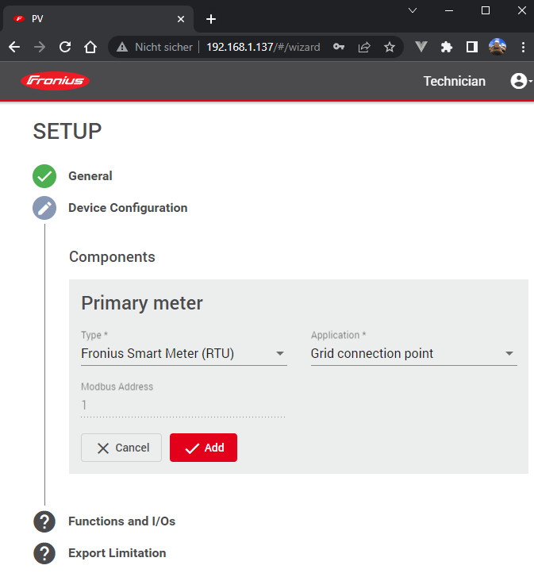The height and width of the screenshot is (573, 534).
Task: Open the user account menu icon
Action: (x=520, y=81)
